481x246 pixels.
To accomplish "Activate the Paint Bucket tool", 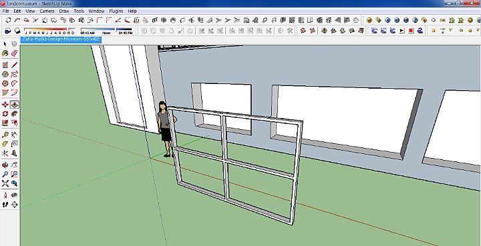I will (5, 53).
